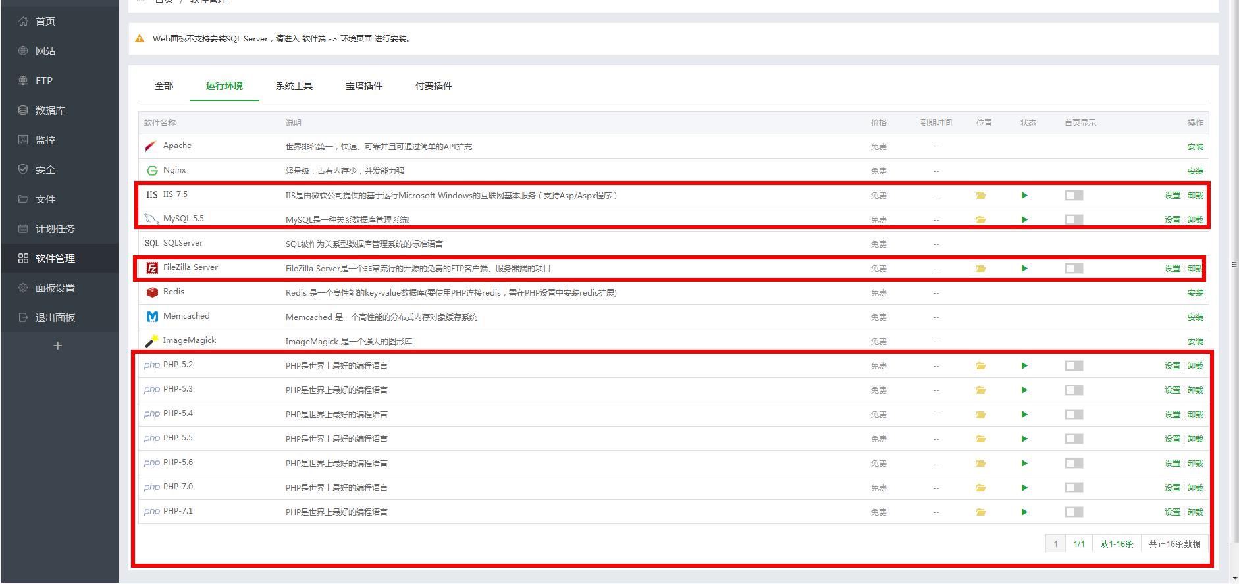Open folder location for PHP-5.4
This screenshot has height=584, width=1239.
click(981, 415)
